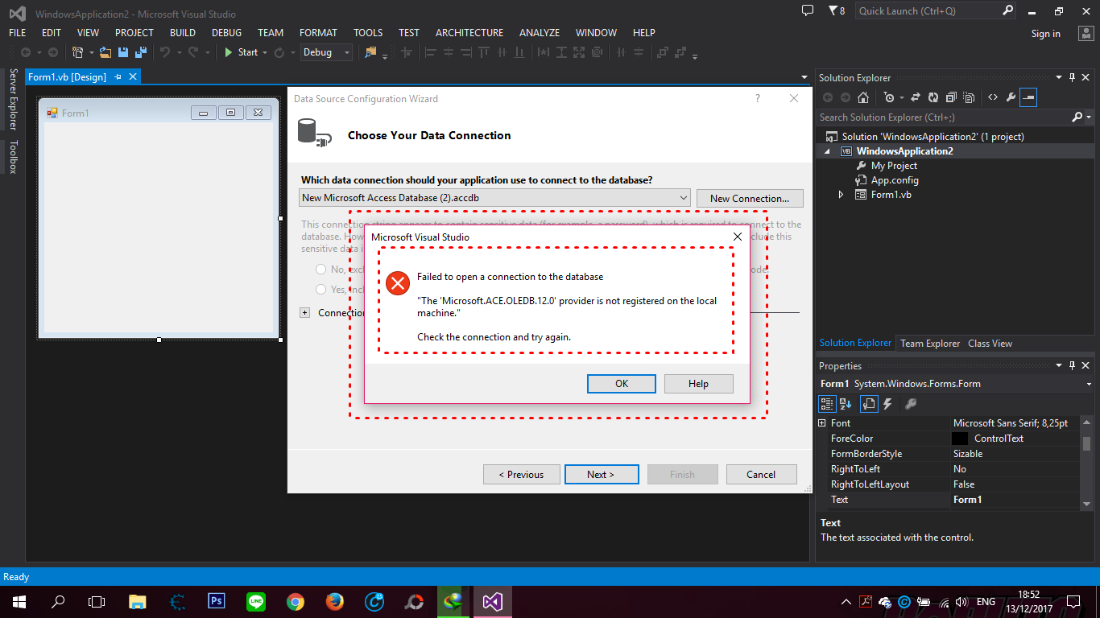Screen dimensions: 1100x618
Task: Open Firefox from the taskbar
Action: (x=335, y=601)
